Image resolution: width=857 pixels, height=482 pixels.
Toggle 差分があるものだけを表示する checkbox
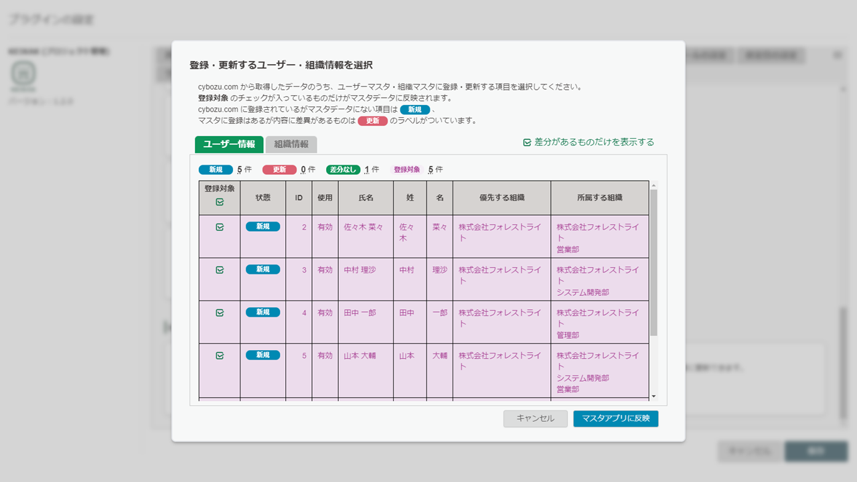click(527, 143)
